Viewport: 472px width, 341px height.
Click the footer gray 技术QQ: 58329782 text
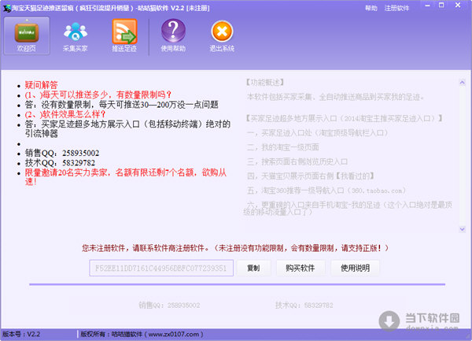304,305
